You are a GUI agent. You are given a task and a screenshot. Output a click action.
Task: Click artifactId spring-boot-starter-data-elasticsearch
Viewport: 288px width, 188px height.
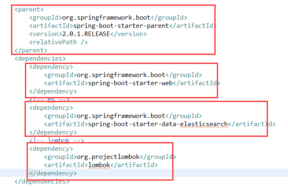(158, 124)
